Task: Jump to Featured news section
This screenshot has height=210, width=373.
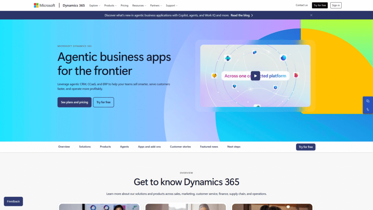Action: (x=209, y=147)
